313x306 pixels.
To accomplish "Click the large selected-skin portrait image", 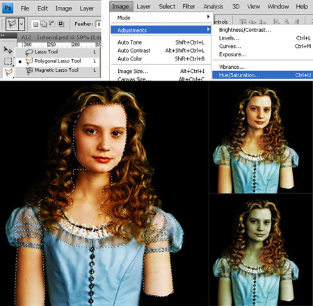I will 104,193.
